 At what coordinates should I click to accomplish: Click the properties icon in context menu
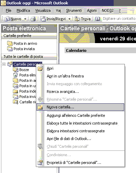coord(40,163)
